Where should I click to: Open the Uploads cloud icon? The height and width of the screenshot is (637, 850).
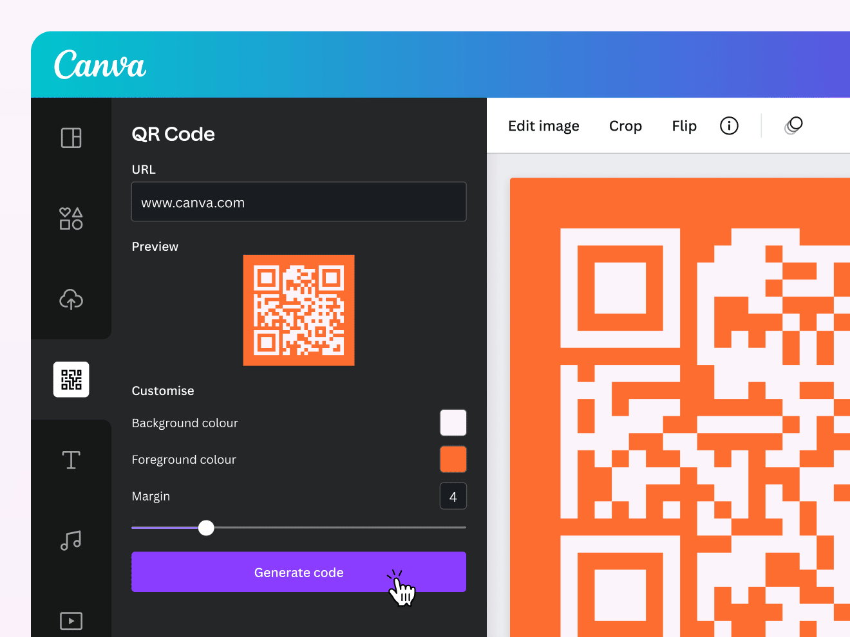(71, 299)
